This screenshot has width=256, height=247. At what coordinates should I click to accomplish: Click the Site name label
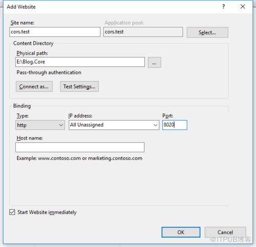(23, 23)
